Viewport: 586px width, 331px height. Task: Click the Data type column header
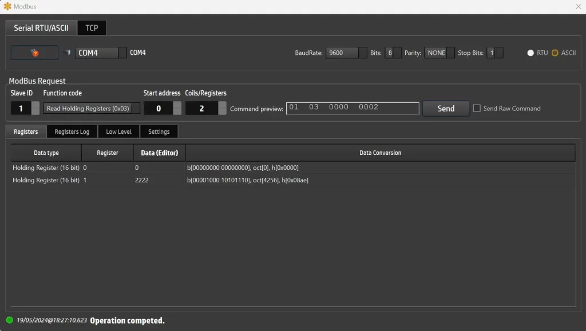(46, 153)
